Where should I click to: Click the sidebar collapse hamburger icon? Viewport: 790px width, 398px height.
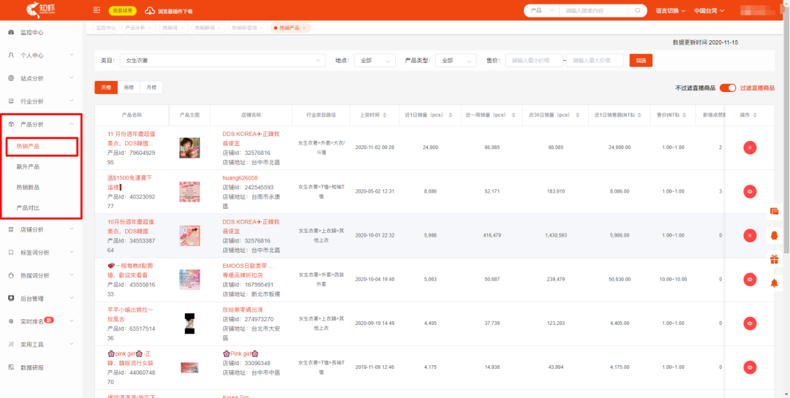[x=97, y=10]
